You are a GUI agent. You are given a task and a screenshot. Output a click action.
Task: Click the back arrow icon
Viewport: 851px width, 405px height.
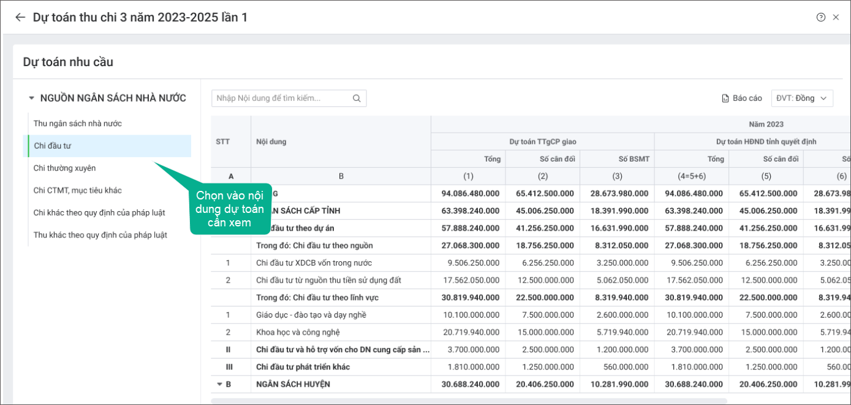(20, 17)
